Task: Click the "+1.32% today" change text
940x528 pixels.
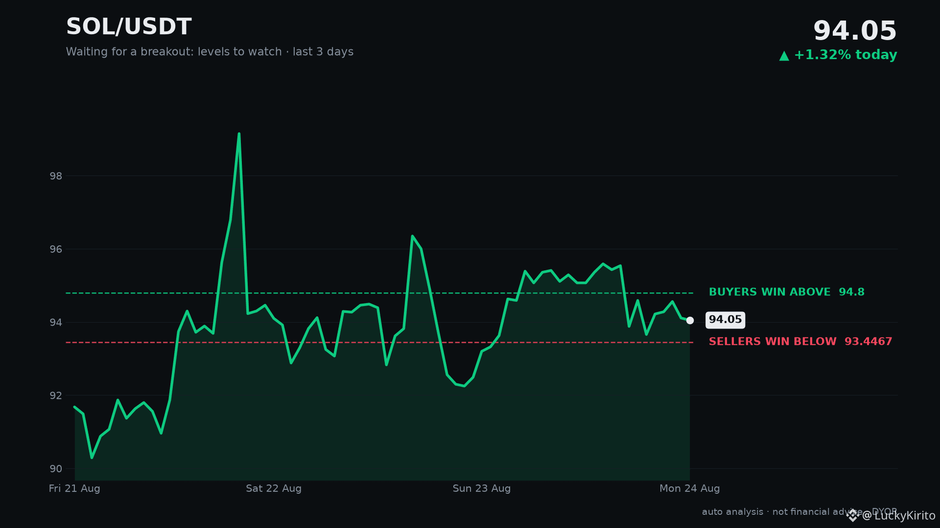Action: tap(846, 55)
